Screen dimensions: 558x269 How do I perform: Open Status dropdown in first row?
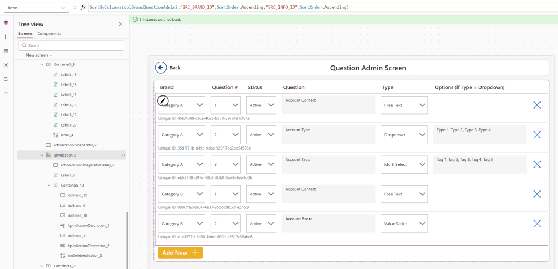pos(261,105)
